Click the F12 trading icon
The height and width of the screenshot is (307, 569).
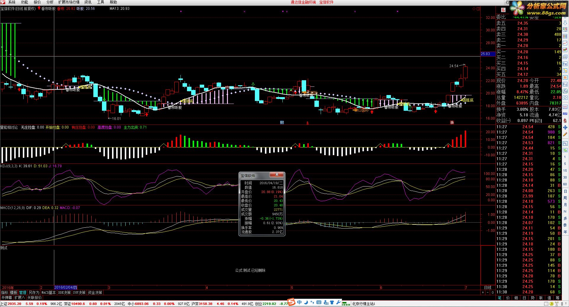tap(565, 84)
